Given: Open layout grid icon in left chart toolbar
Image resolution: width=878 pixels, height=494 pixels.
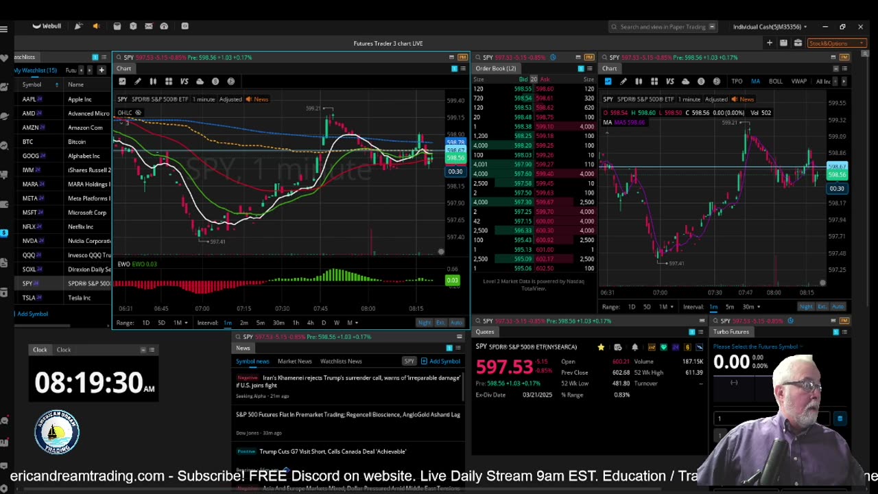Looking at the screenshot, I should 169,82.
